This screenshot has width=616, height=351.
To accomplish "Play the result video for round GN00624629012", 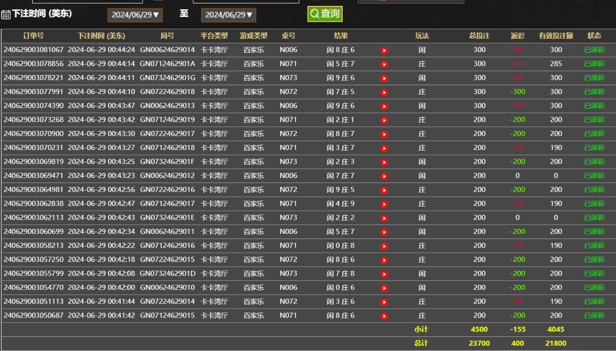I will 384,176.
